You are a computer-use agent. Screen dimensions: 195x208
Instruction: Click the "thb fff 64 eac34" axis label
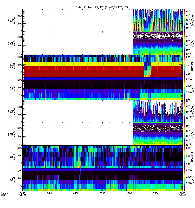11,21
